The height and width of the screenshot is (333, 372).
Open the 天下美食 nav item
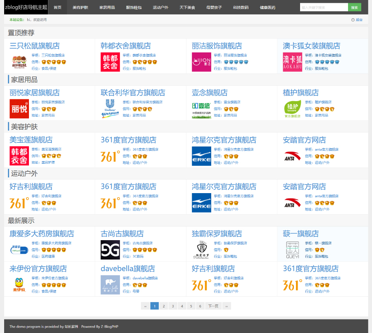pos(187,7)
